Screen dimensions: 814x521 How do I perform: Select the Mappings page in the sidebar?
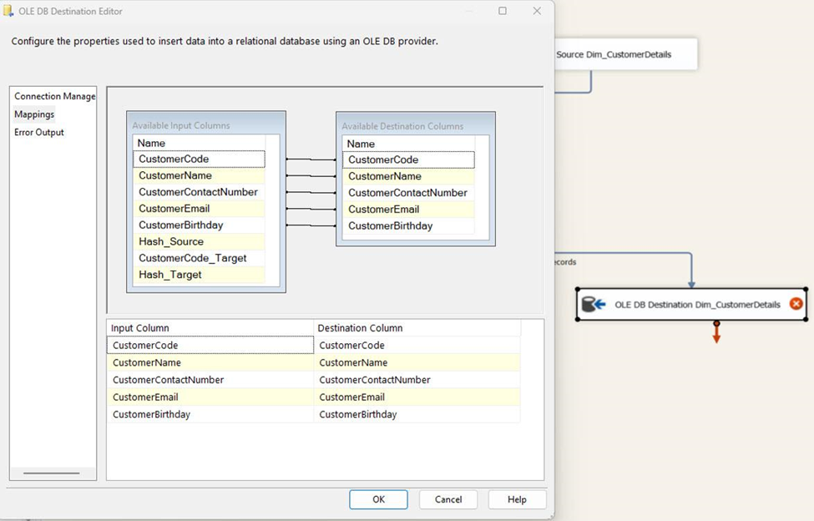point(34,114)
